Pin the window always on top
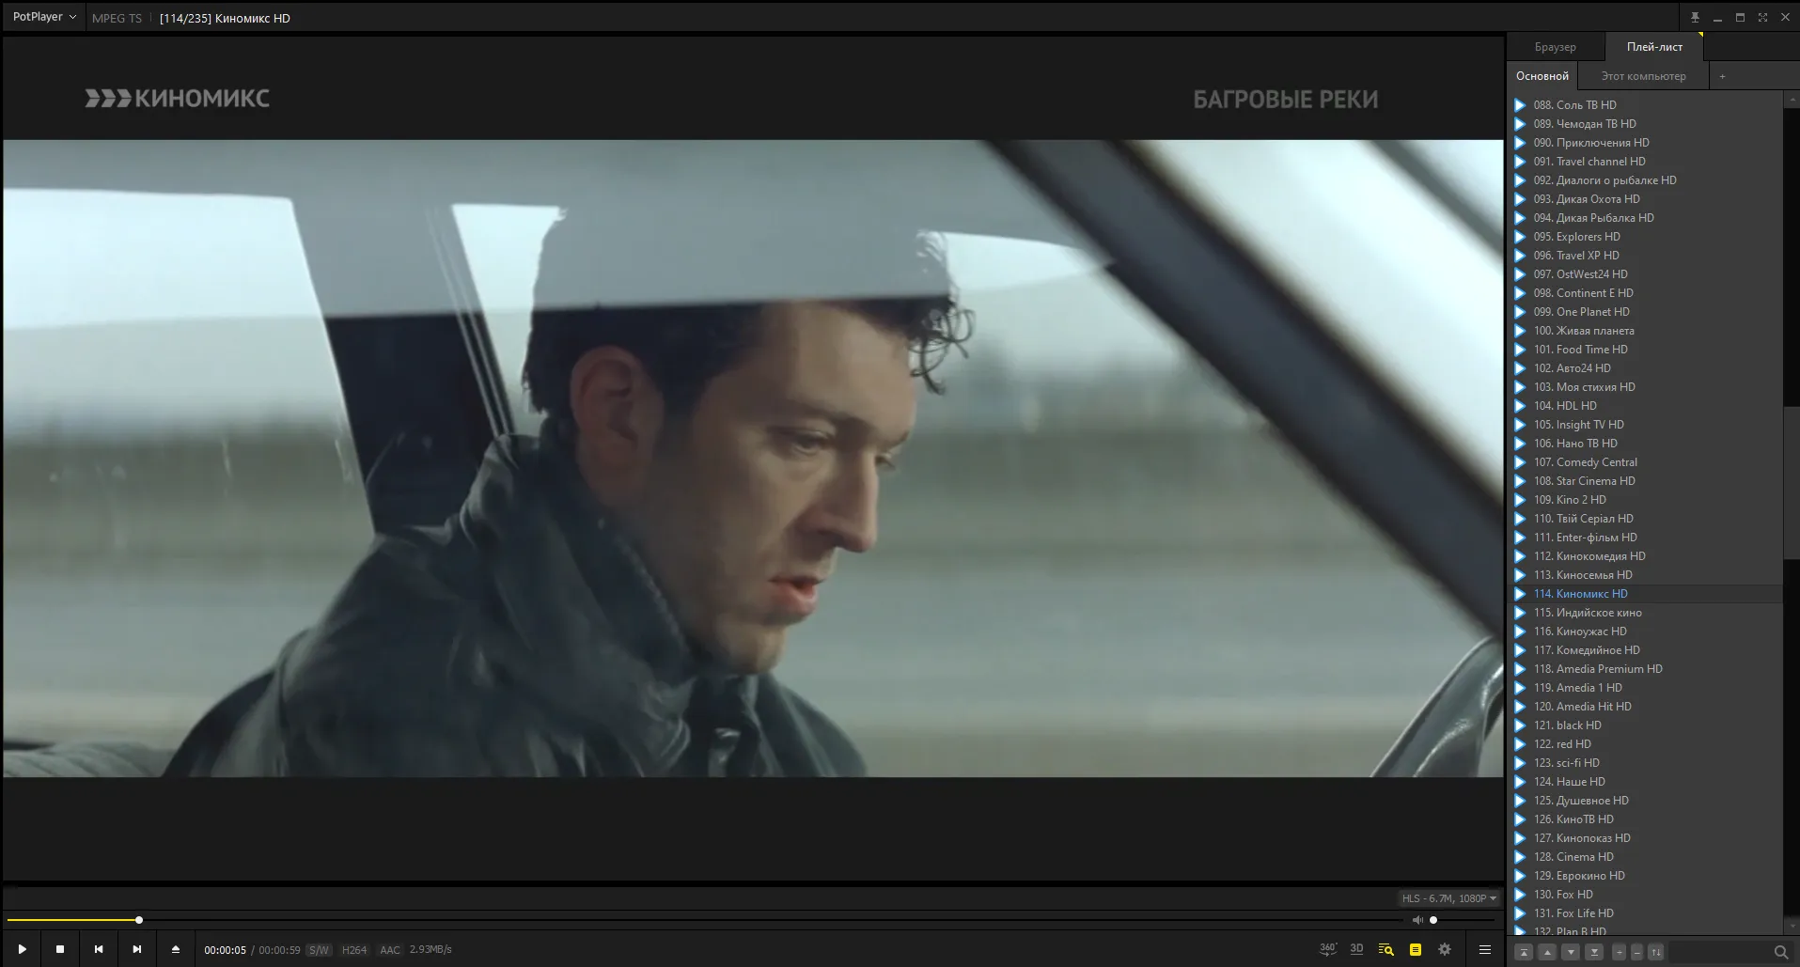This screenshot has height=967, width=1800. (x=1695, y=17)
